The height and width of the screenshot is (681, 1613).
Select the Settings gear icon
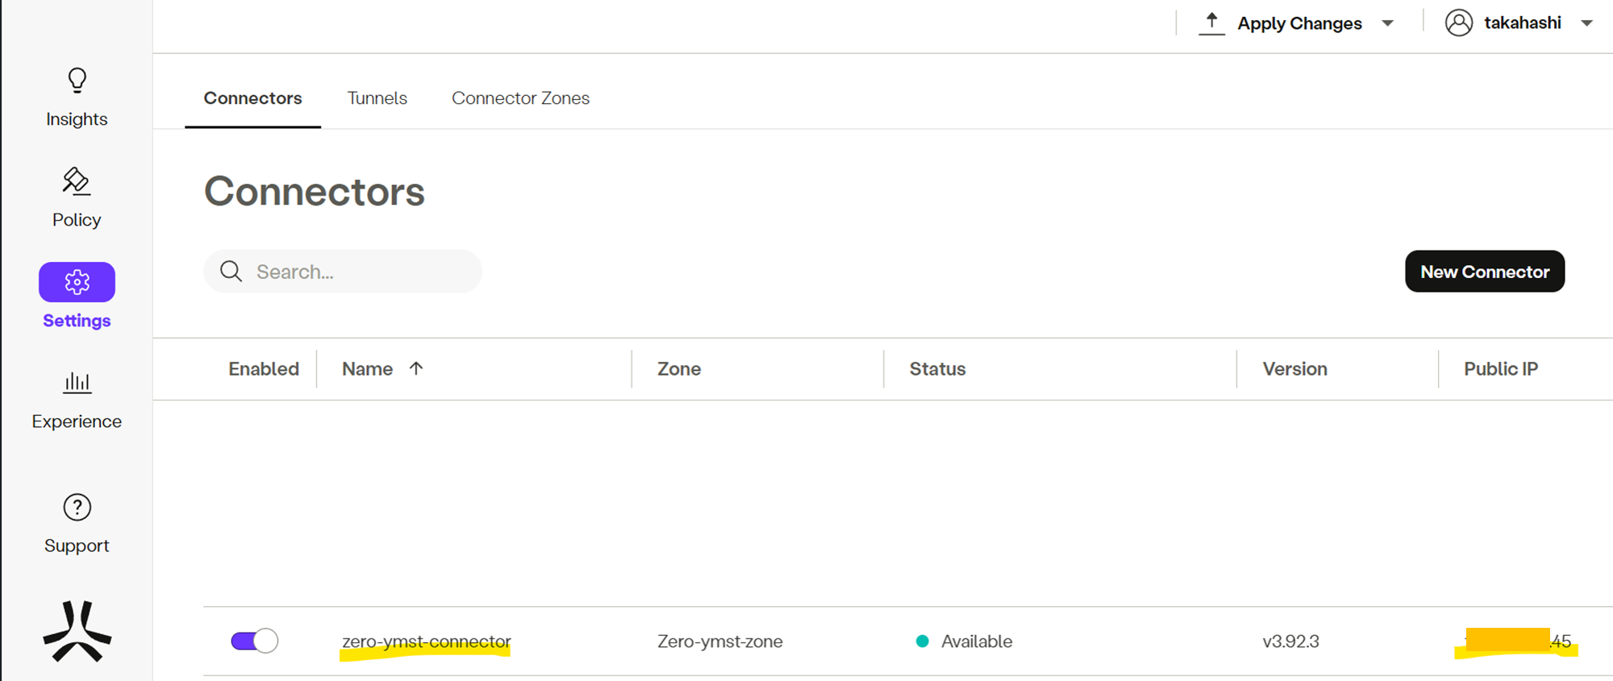pyautogui.click(x=77, y=282)
